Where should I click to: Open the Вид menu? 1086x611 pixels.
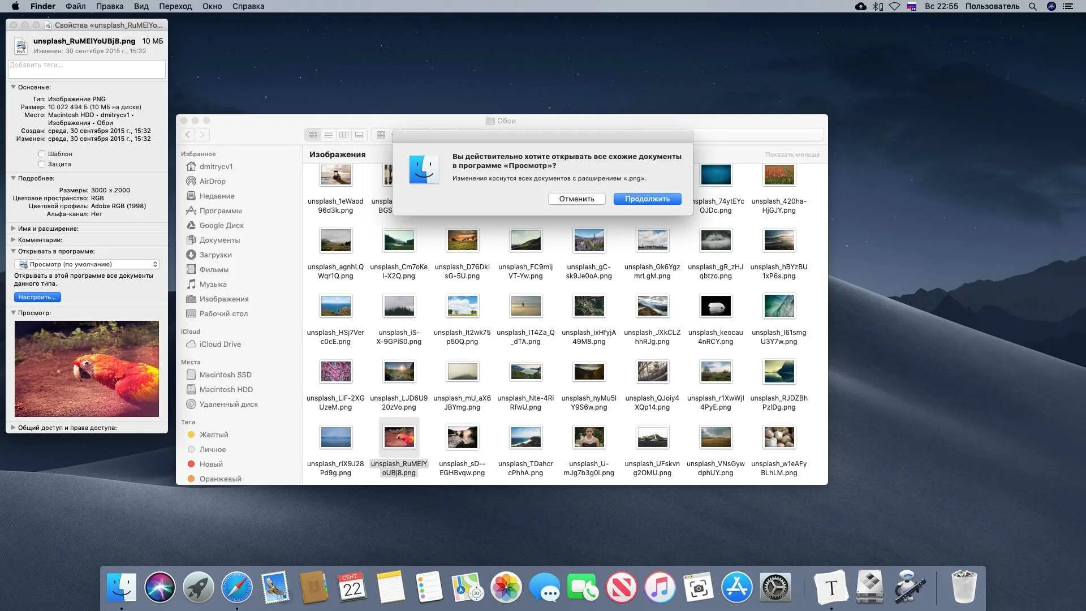141,6
